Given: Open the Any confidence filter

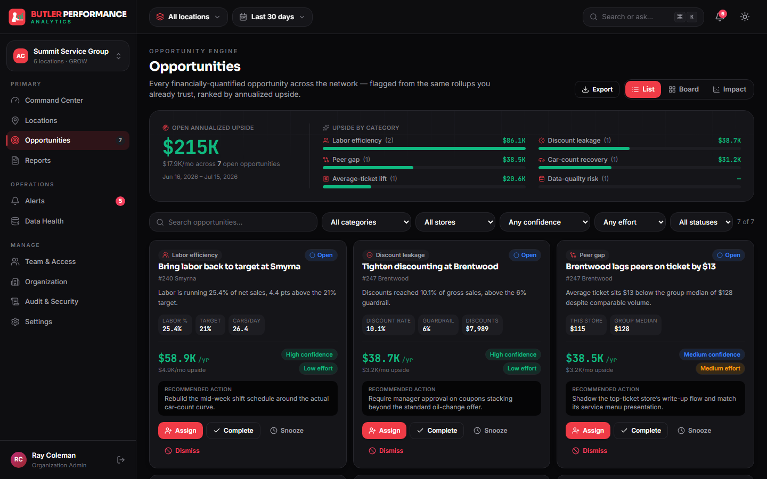Looking at the screenshot, I should (x=545, y=222).
